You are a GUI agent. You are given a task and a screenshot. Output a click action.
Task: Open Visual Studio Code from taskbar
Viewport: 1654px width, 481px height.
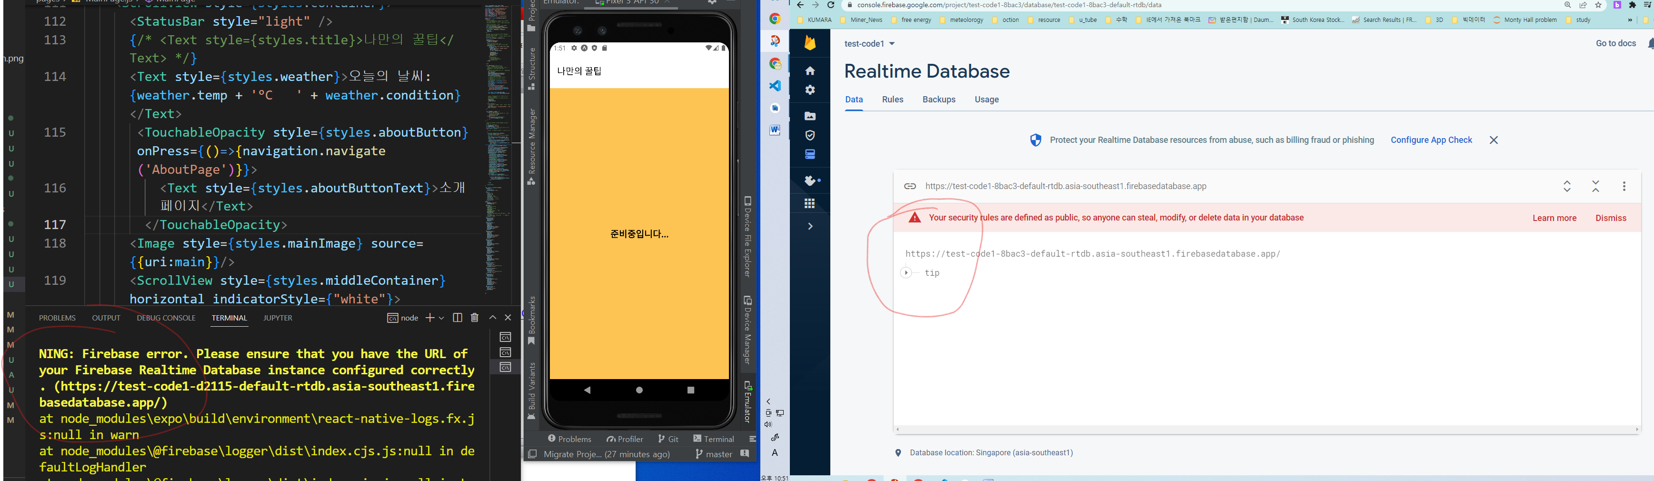[775, 85]
